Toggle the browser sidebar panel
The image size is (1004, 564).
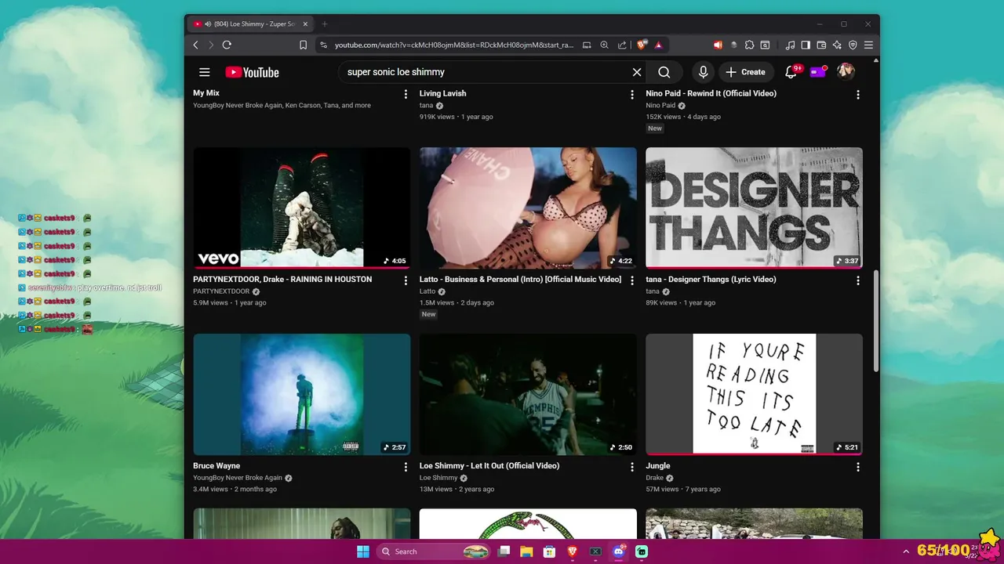(806, 45)
